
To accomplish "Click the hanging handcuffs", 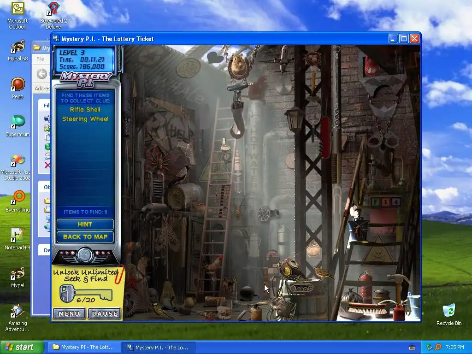I will pyautogui.click(x=383, y=141).
